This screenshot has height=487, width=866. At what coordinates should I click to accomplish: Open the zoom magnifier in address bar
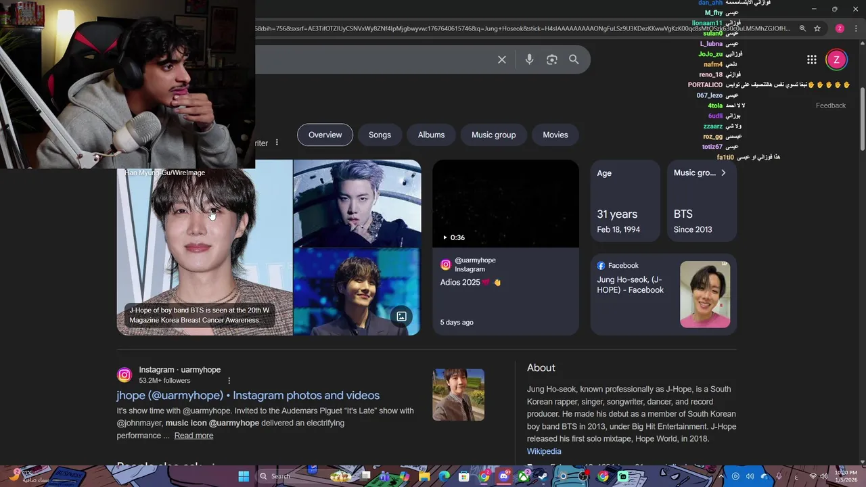(802, 28)
